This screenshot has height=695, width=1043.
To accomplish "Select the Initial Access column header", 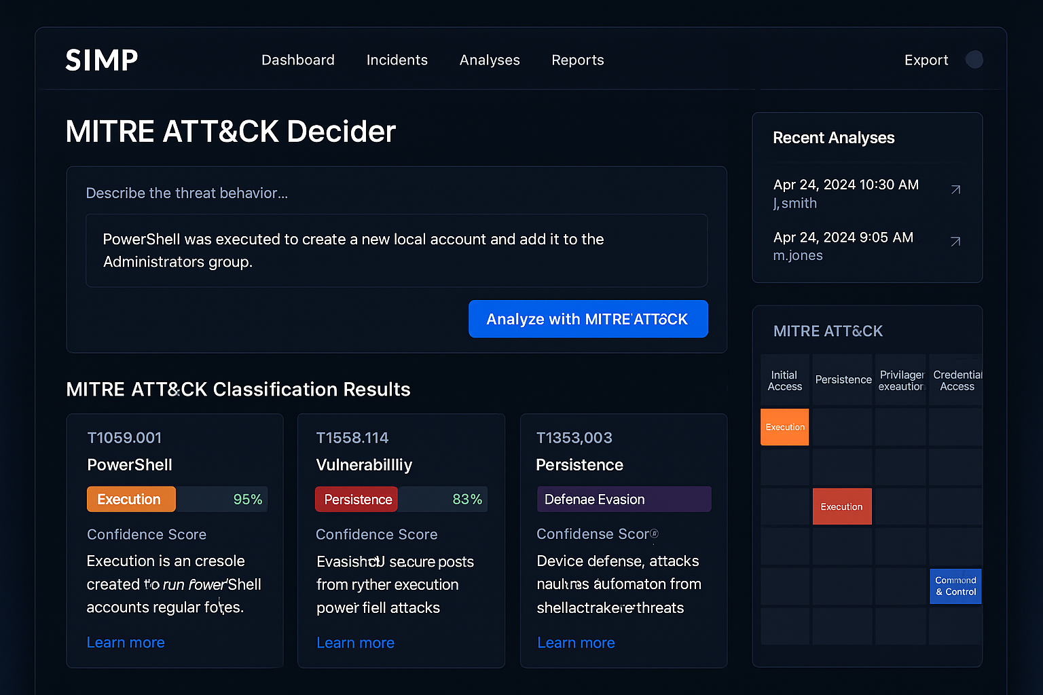I will (x=784, y=380).
